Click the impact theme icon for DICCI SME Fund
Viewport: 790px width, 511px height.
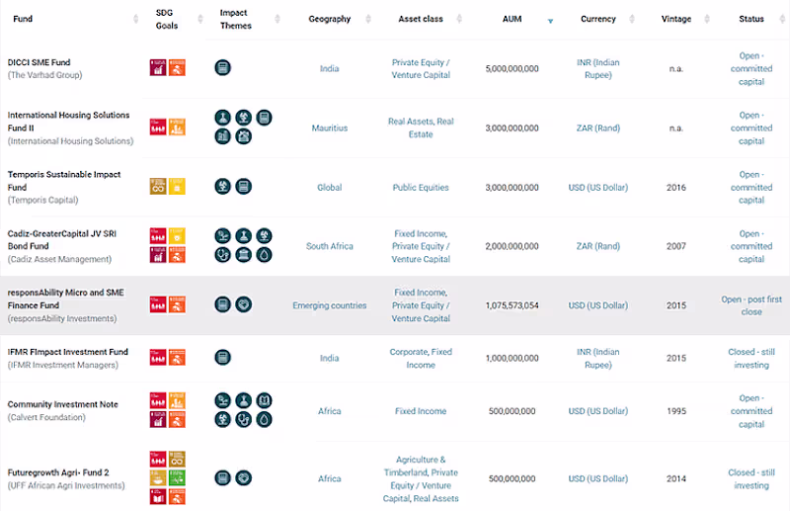(222, 68)
